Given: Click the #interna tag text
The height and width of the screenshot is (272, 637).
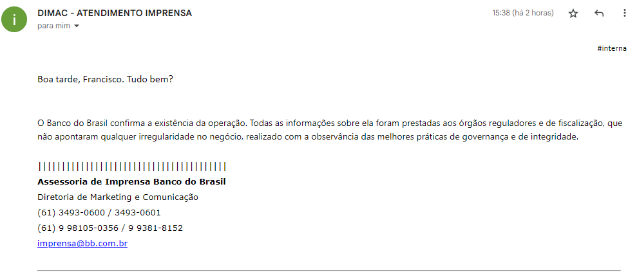Looking at the screenshot, I should click(612, 48).
